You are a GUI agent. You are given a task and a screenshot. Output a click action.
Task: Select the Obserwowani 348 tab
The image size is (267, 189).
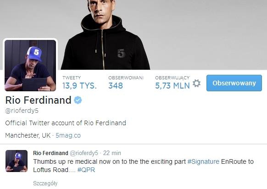pyautogui.click(x=126, y=83)
